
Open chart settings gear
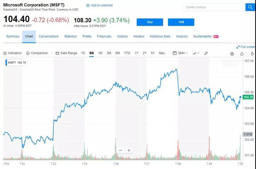(x=232, y=54)
